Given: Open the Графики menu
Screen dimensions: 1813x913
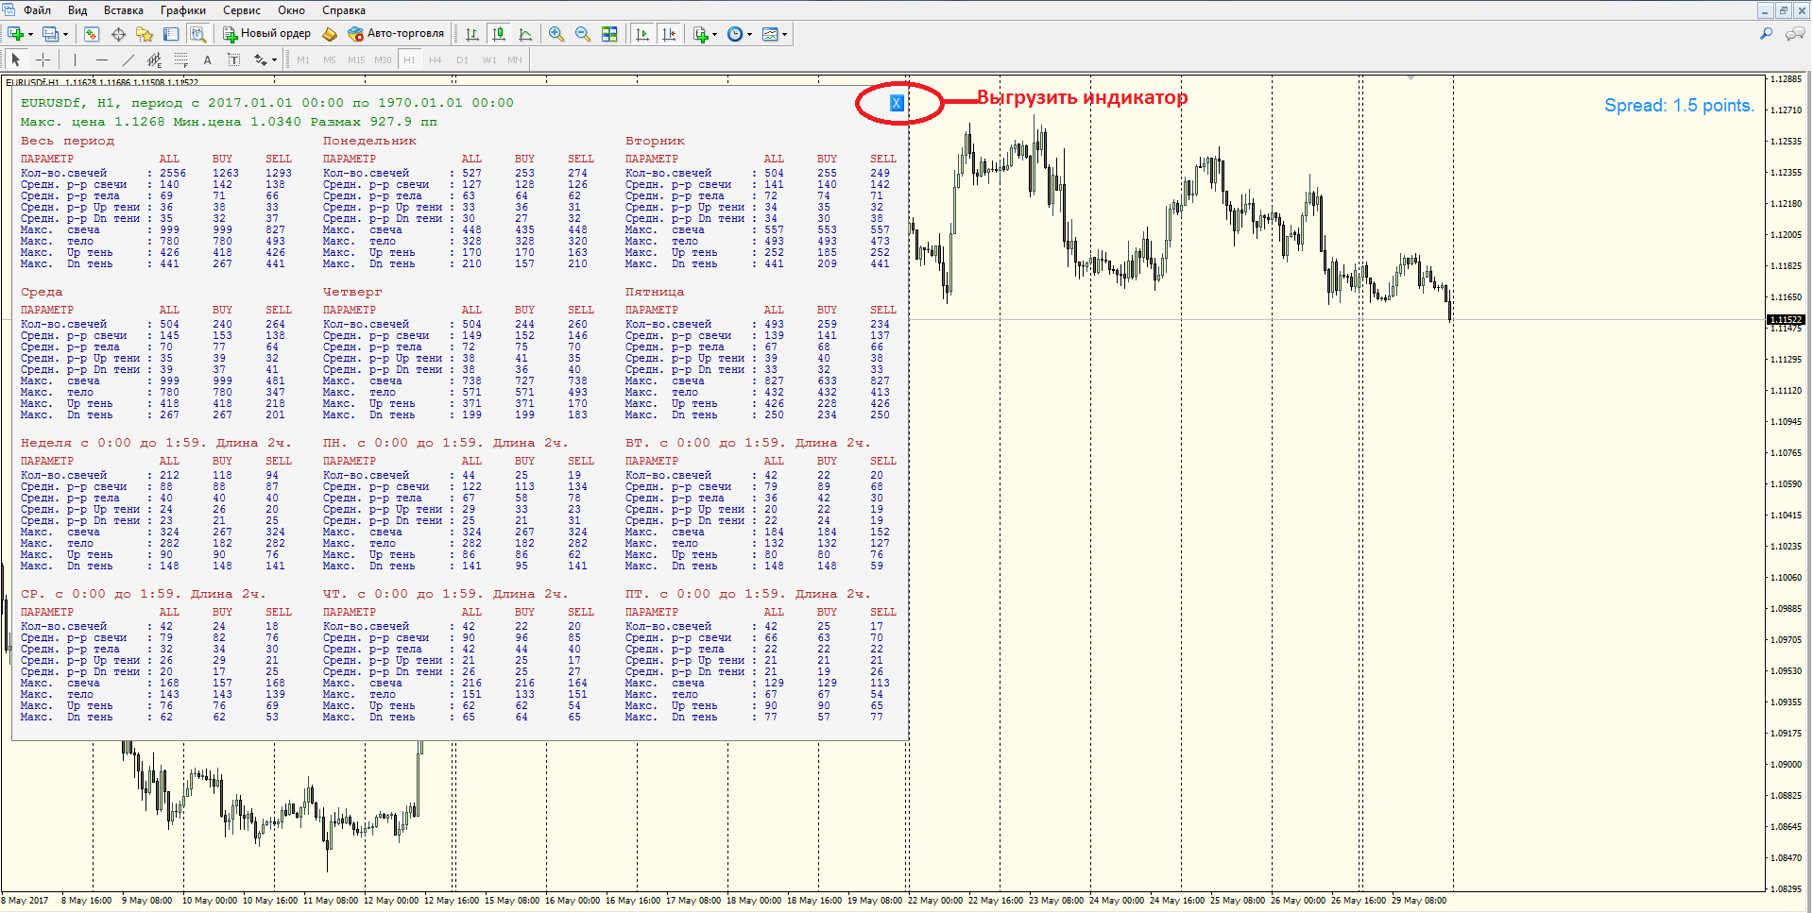Looking at the screenshot, I should coord(183,10).
